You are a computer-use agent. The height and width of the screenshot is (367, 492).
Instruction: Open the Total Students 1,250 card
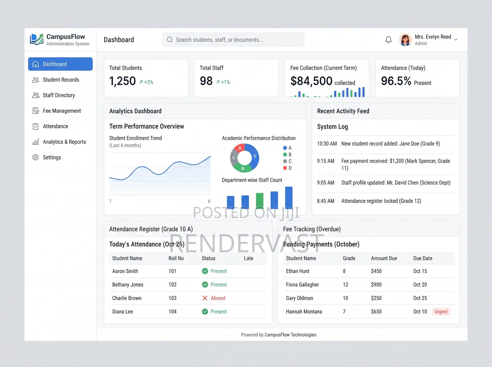[x=146, y=78]
